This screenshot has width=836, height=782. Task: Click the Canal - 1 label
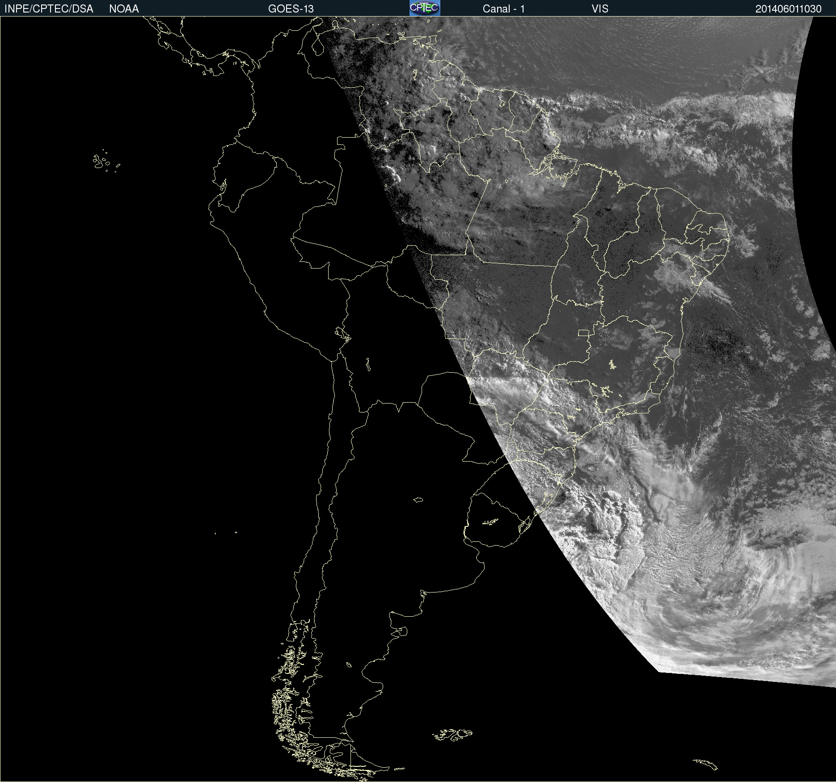coord(504,9)
